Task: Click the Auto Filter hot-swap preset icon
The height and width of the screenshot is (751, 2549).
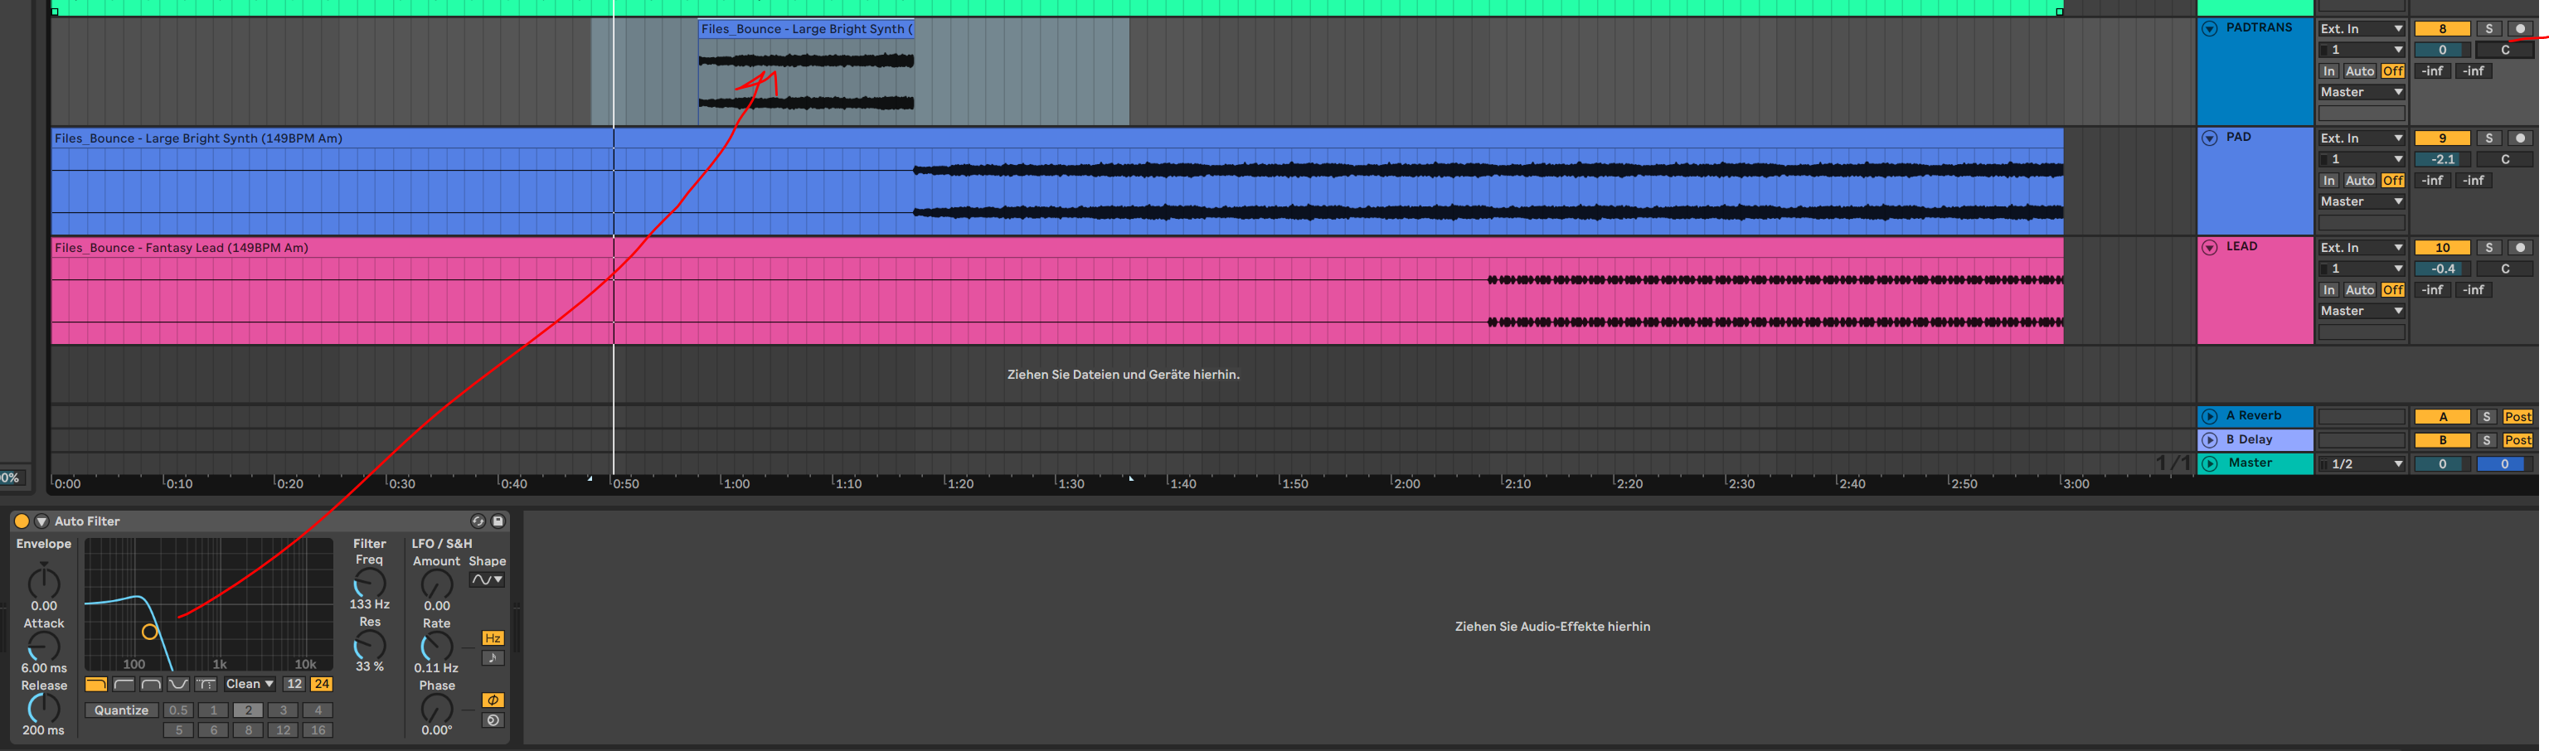Action: [478, 521]
